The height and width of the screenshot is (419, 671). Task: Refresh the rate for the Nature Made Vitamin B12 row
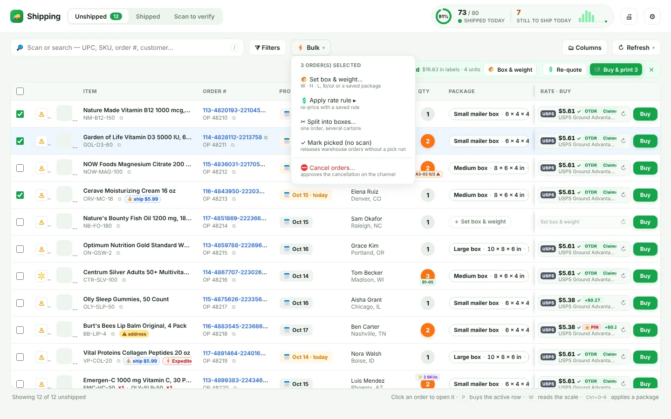click(623, 114)
